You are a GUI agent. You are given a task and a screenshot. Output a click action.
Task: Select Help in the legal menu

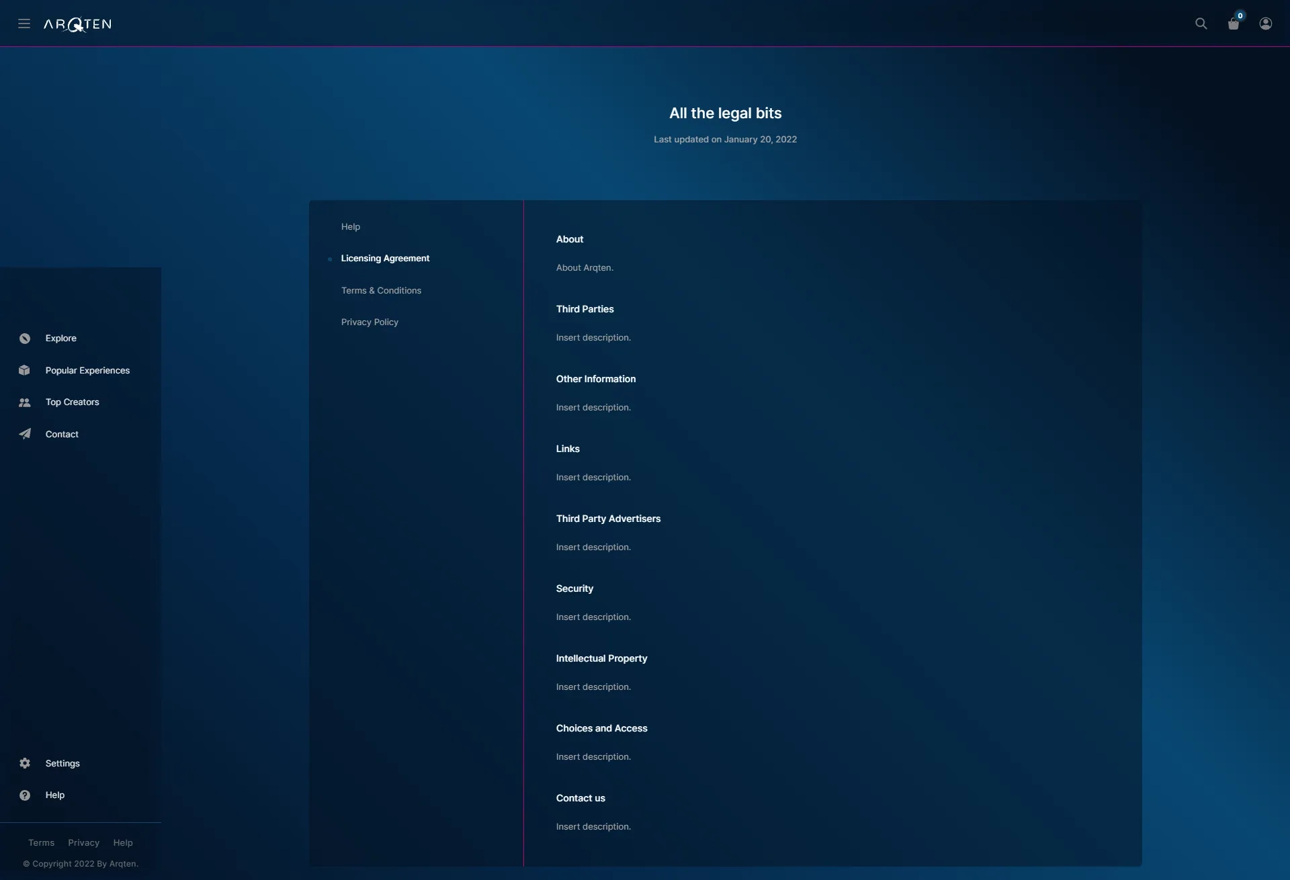tap(351, 226)
